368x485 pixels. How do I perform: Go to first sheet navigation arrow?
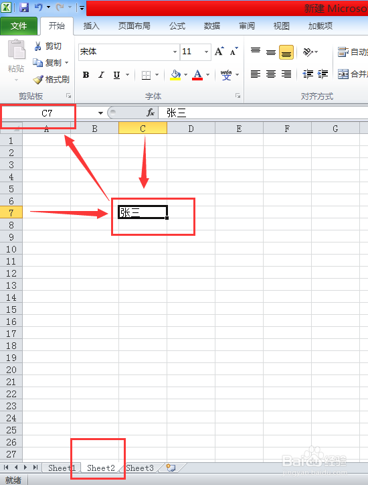(6, 468)
